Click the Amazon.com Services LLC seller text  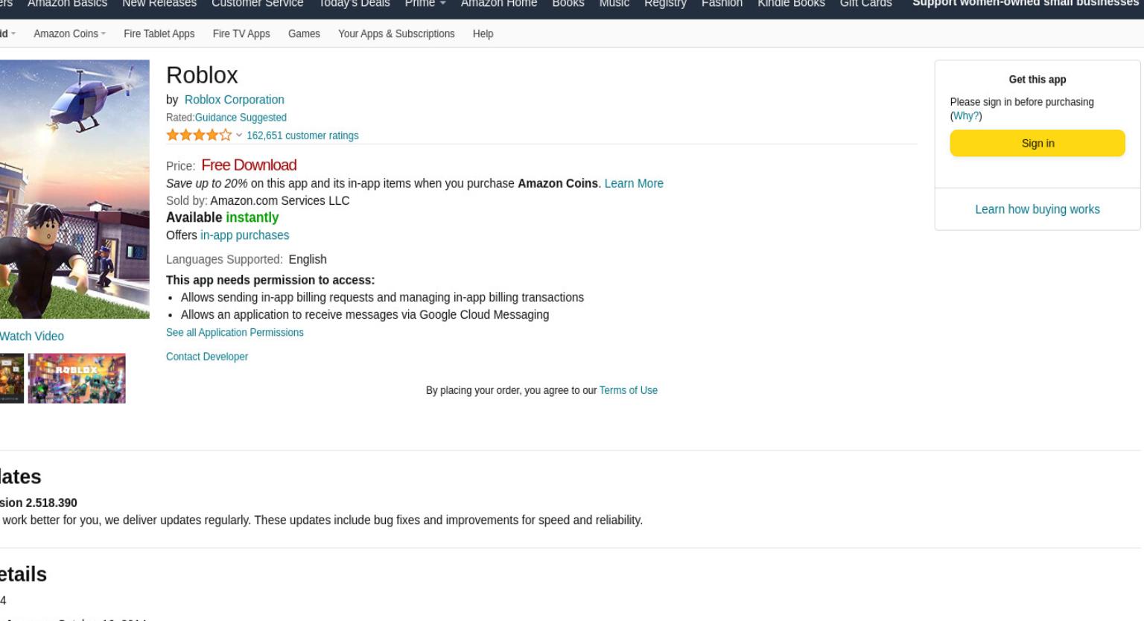point(279,201)
